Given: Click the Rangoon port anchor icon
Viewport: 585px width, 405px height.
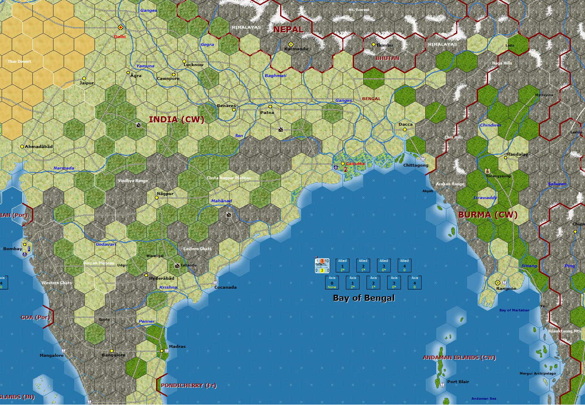Looking at the screenshot, I should 504,283.
